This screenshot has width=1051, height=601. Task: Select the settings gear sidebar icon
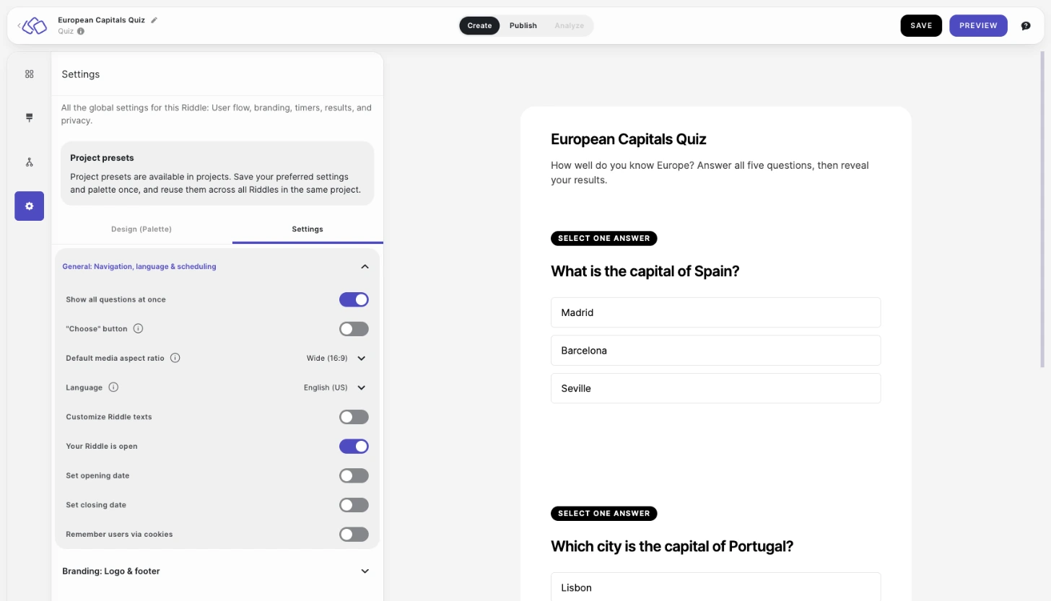pyautogui.click(x=30, y=206)
